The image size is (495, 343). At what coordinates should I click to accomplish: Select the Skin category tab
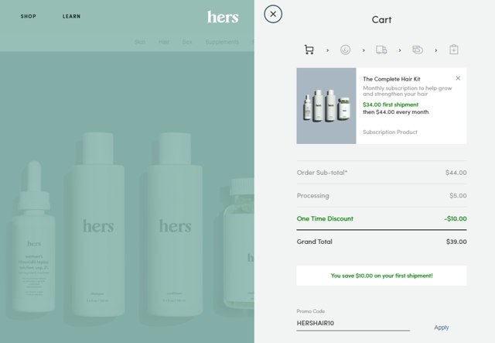tap(140, 42)
